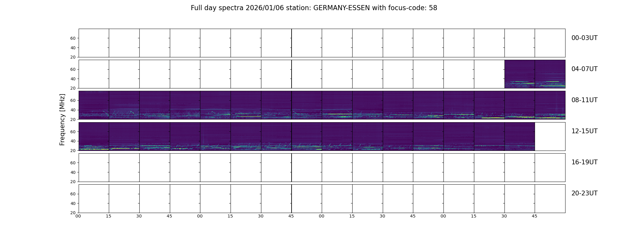This screenshot has width=628, height=239.
Task: Select the '12-15UT' row label
Action: pyautogui.click(x=584, y=131)
